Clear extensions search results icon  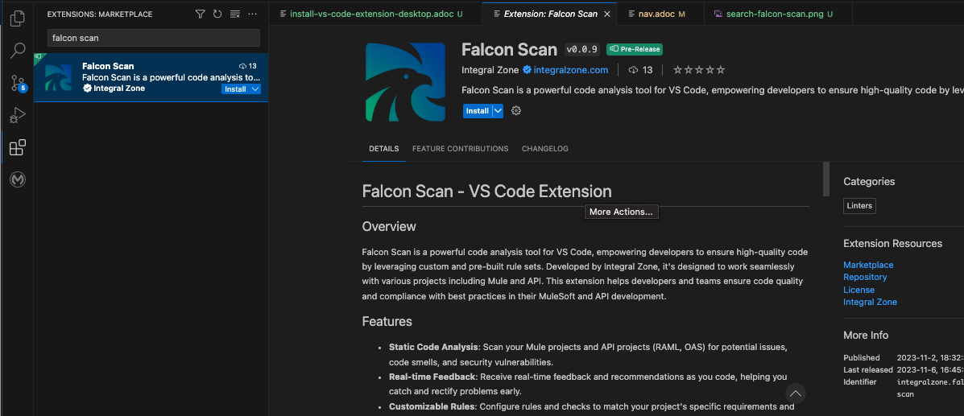234,14
